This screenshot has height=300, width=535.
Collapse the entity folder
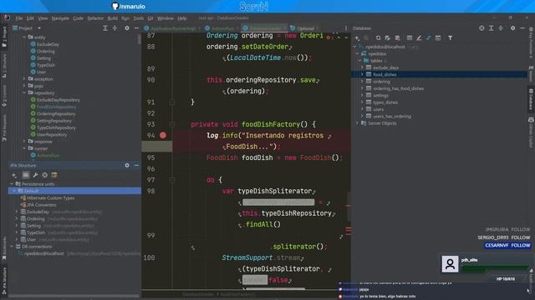[x=24, y=37]
